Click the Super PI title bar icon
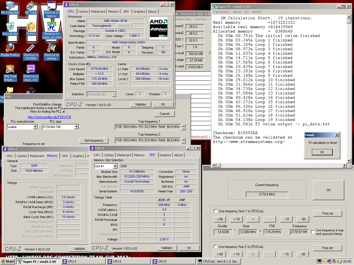The image size is (354, 265). tap(214, 6)
